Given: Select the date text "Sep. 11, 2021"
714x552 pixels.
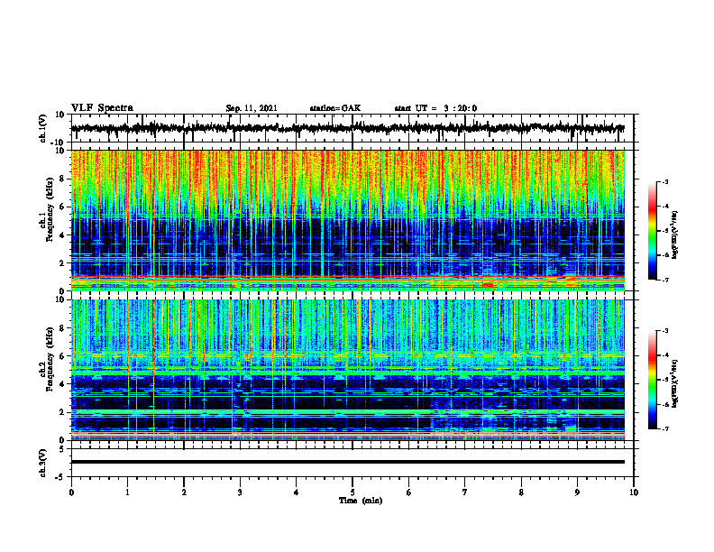Looking at the screenshot, I should click(252, 108).
